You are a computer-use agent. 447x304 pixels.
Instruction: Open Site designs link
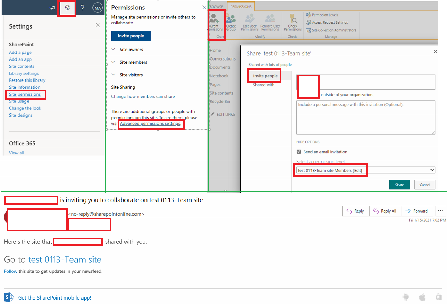21,115
